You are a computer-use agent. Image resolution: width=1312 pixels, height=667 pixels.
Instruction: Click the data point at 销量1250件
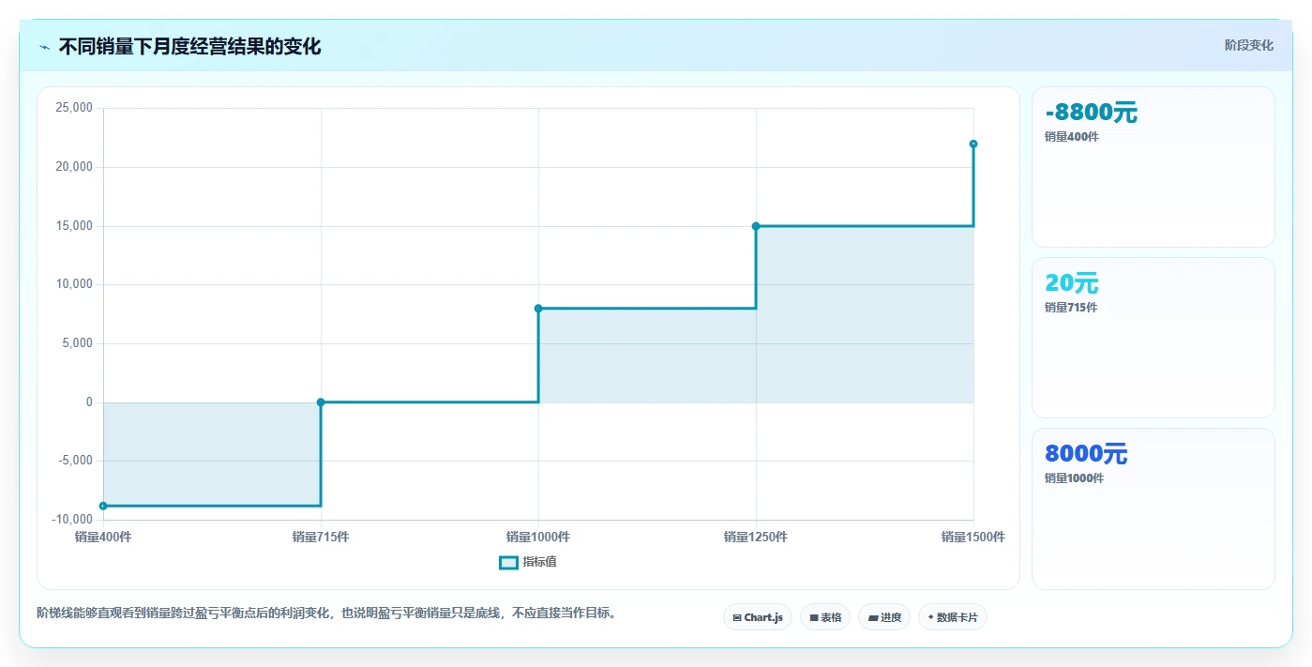(x=756, y=226)
